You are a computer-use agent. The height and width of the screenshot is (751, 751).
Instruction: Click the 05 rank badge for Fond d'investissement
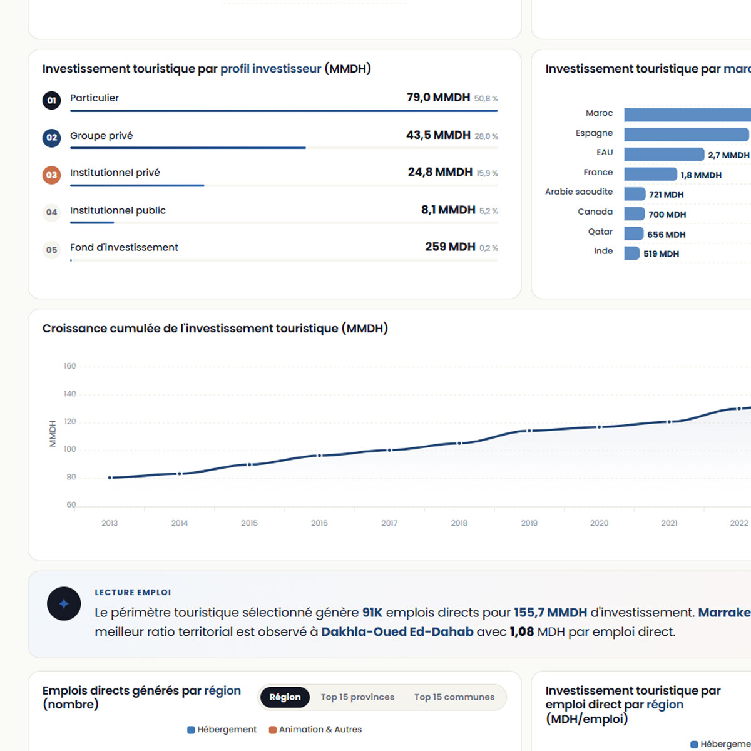tap(51, 250)
